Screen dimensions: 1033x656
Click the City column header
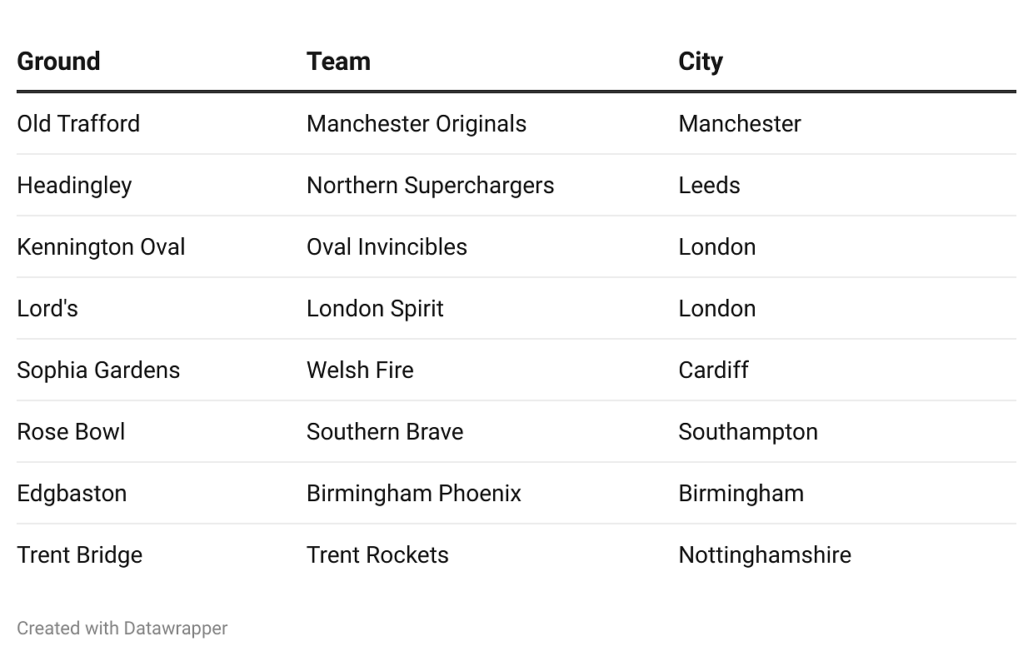(701, 62)
